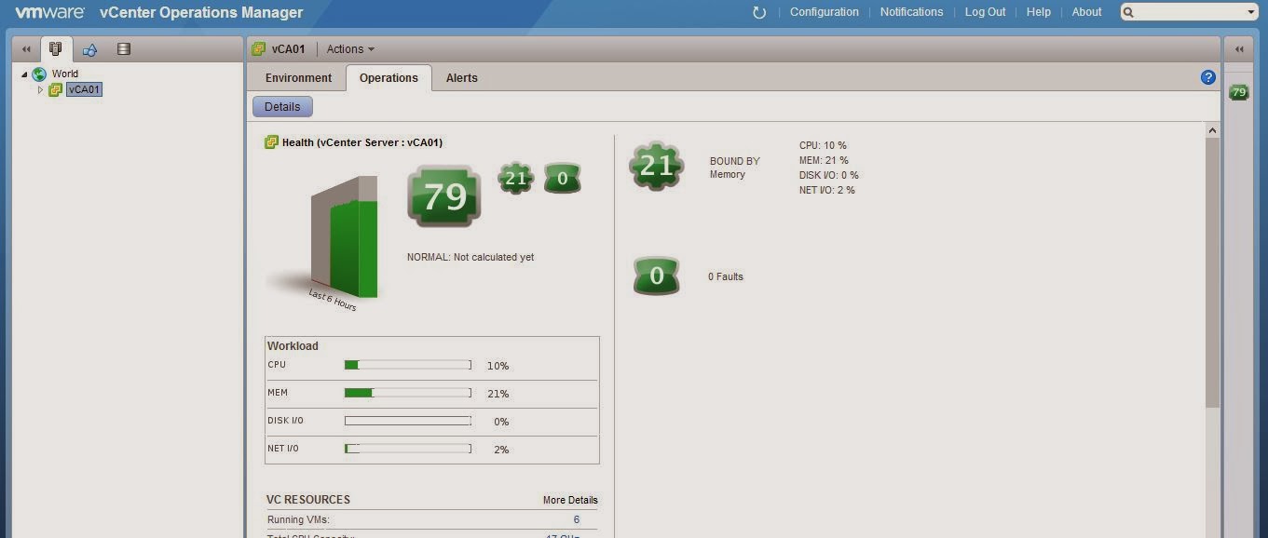This screenshot has height=538, width=1268.
Task: Click the 79 health badge in right sidebar
Action: 1239,92
